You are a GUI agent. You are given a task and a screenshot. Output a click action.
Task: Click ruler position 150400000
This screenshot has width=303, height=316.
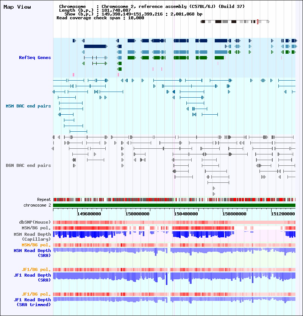(186, 214)
